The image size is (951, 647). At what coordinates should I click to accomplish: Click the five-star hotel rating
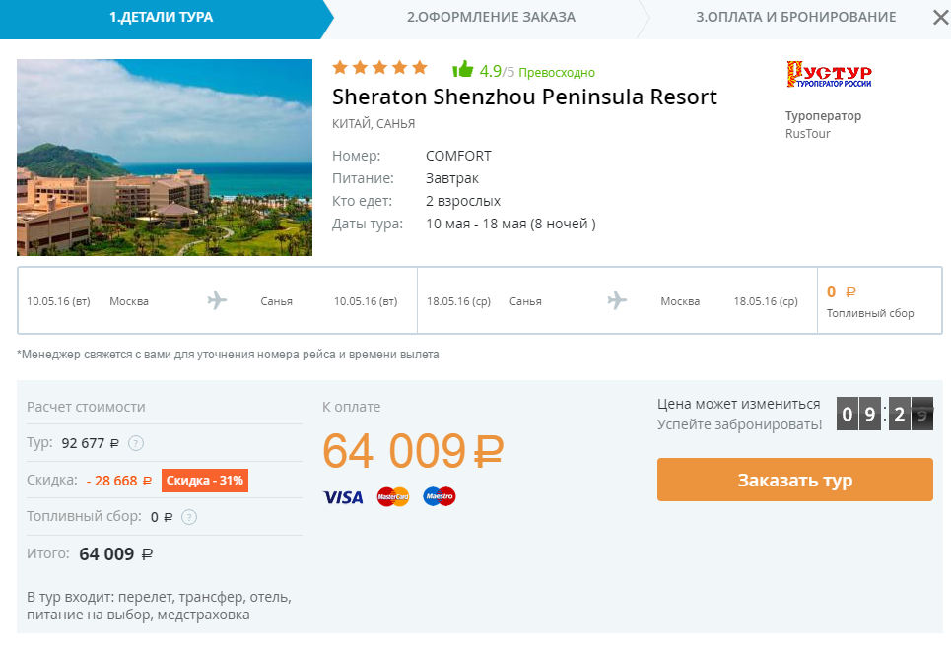click(x=379, y=67)
